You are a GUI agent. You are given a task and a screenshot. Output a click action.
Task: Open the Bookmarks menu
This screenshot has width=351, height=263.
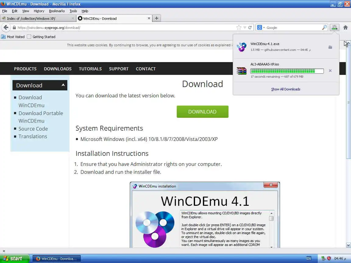click(57, 11)
